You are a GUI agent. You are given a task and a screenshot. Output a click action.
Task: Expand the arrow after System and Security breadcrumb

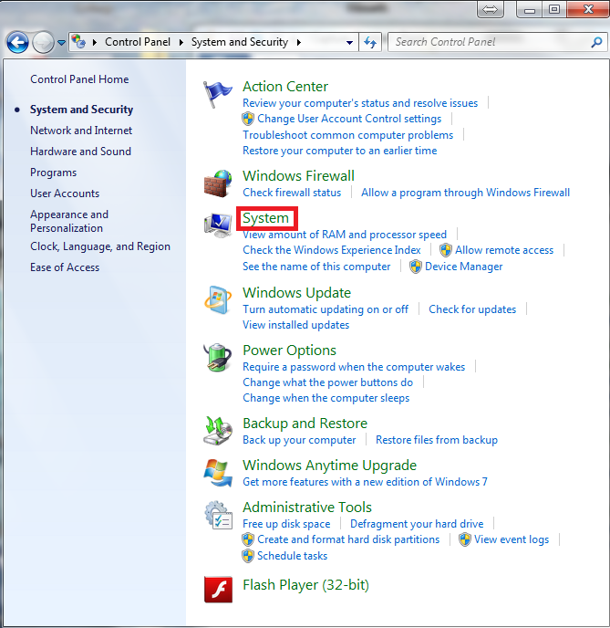(299, 42)
